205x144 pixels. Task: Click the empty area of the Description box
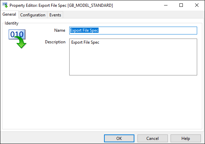[133, 60]
